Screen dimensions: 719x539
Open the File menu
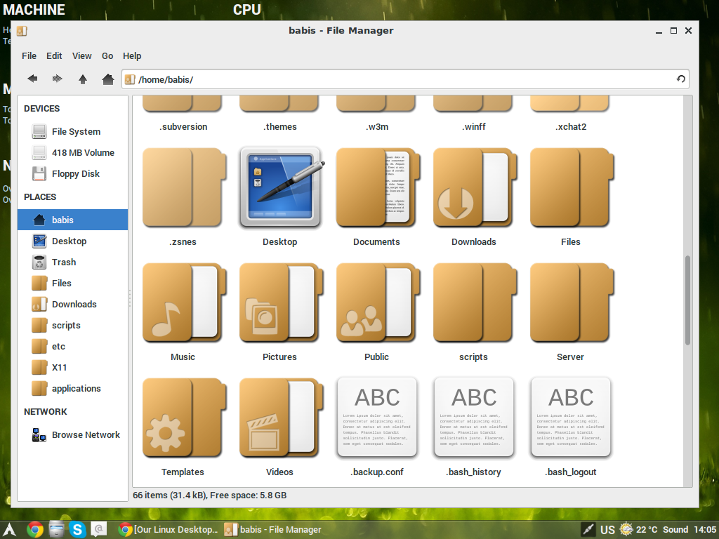(29, 56)
